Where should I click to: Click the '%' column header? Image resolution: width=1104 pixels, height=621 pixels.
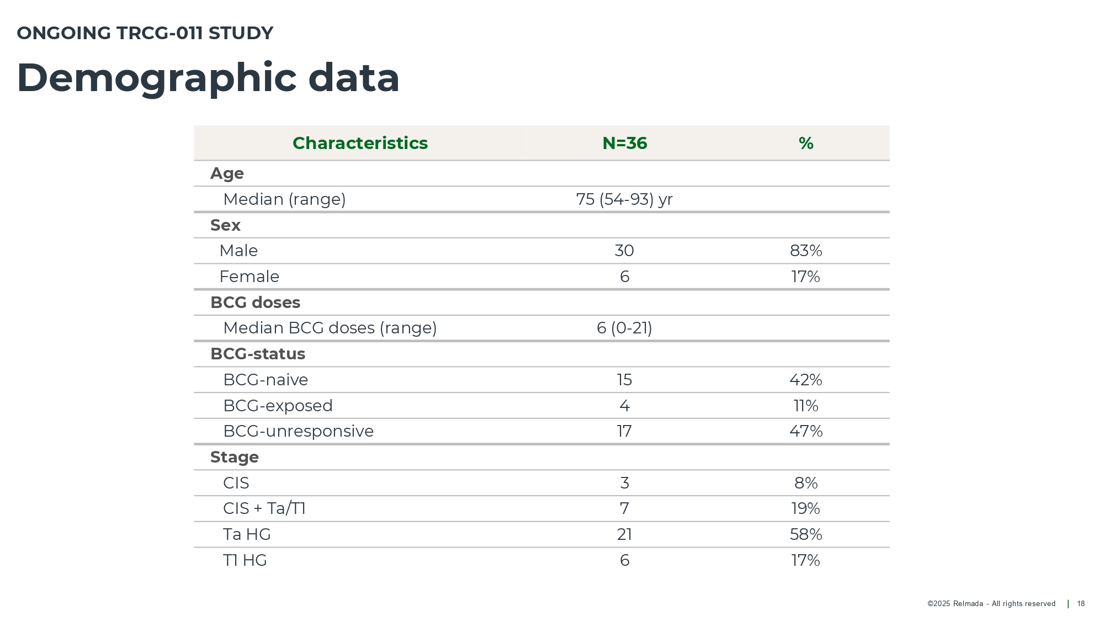[805, 144]
